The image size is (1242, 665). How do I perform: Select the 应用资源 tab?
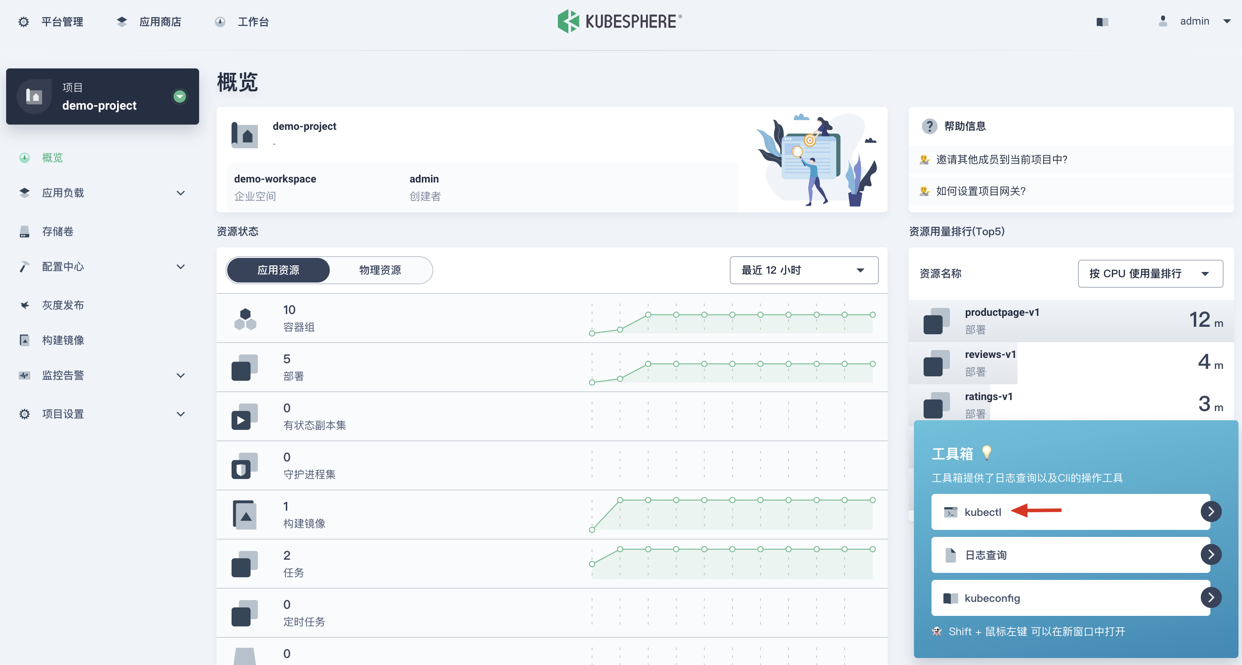278,270
